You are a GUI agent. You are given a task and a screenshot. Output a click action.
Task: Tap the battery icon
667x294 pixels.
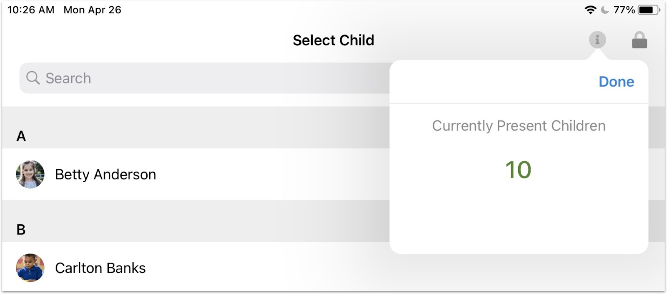pyautogui.click(x=648, y=10)
